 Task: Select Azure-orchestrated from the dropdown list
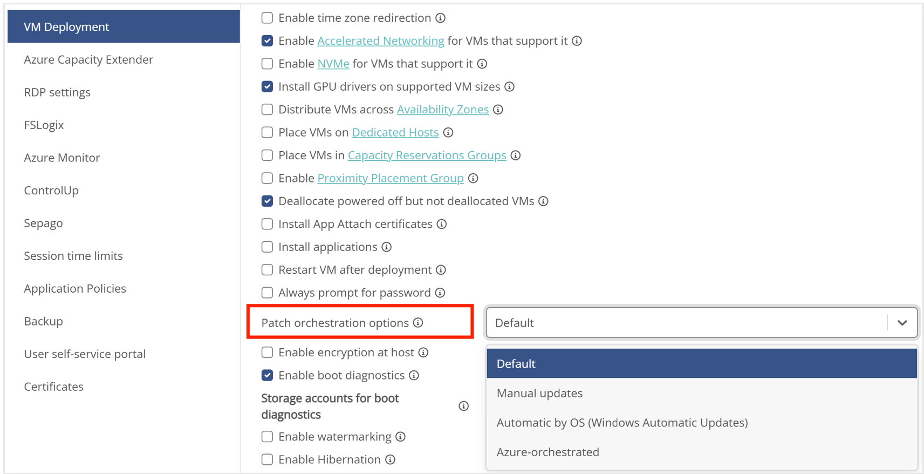[x=547, y=452]
